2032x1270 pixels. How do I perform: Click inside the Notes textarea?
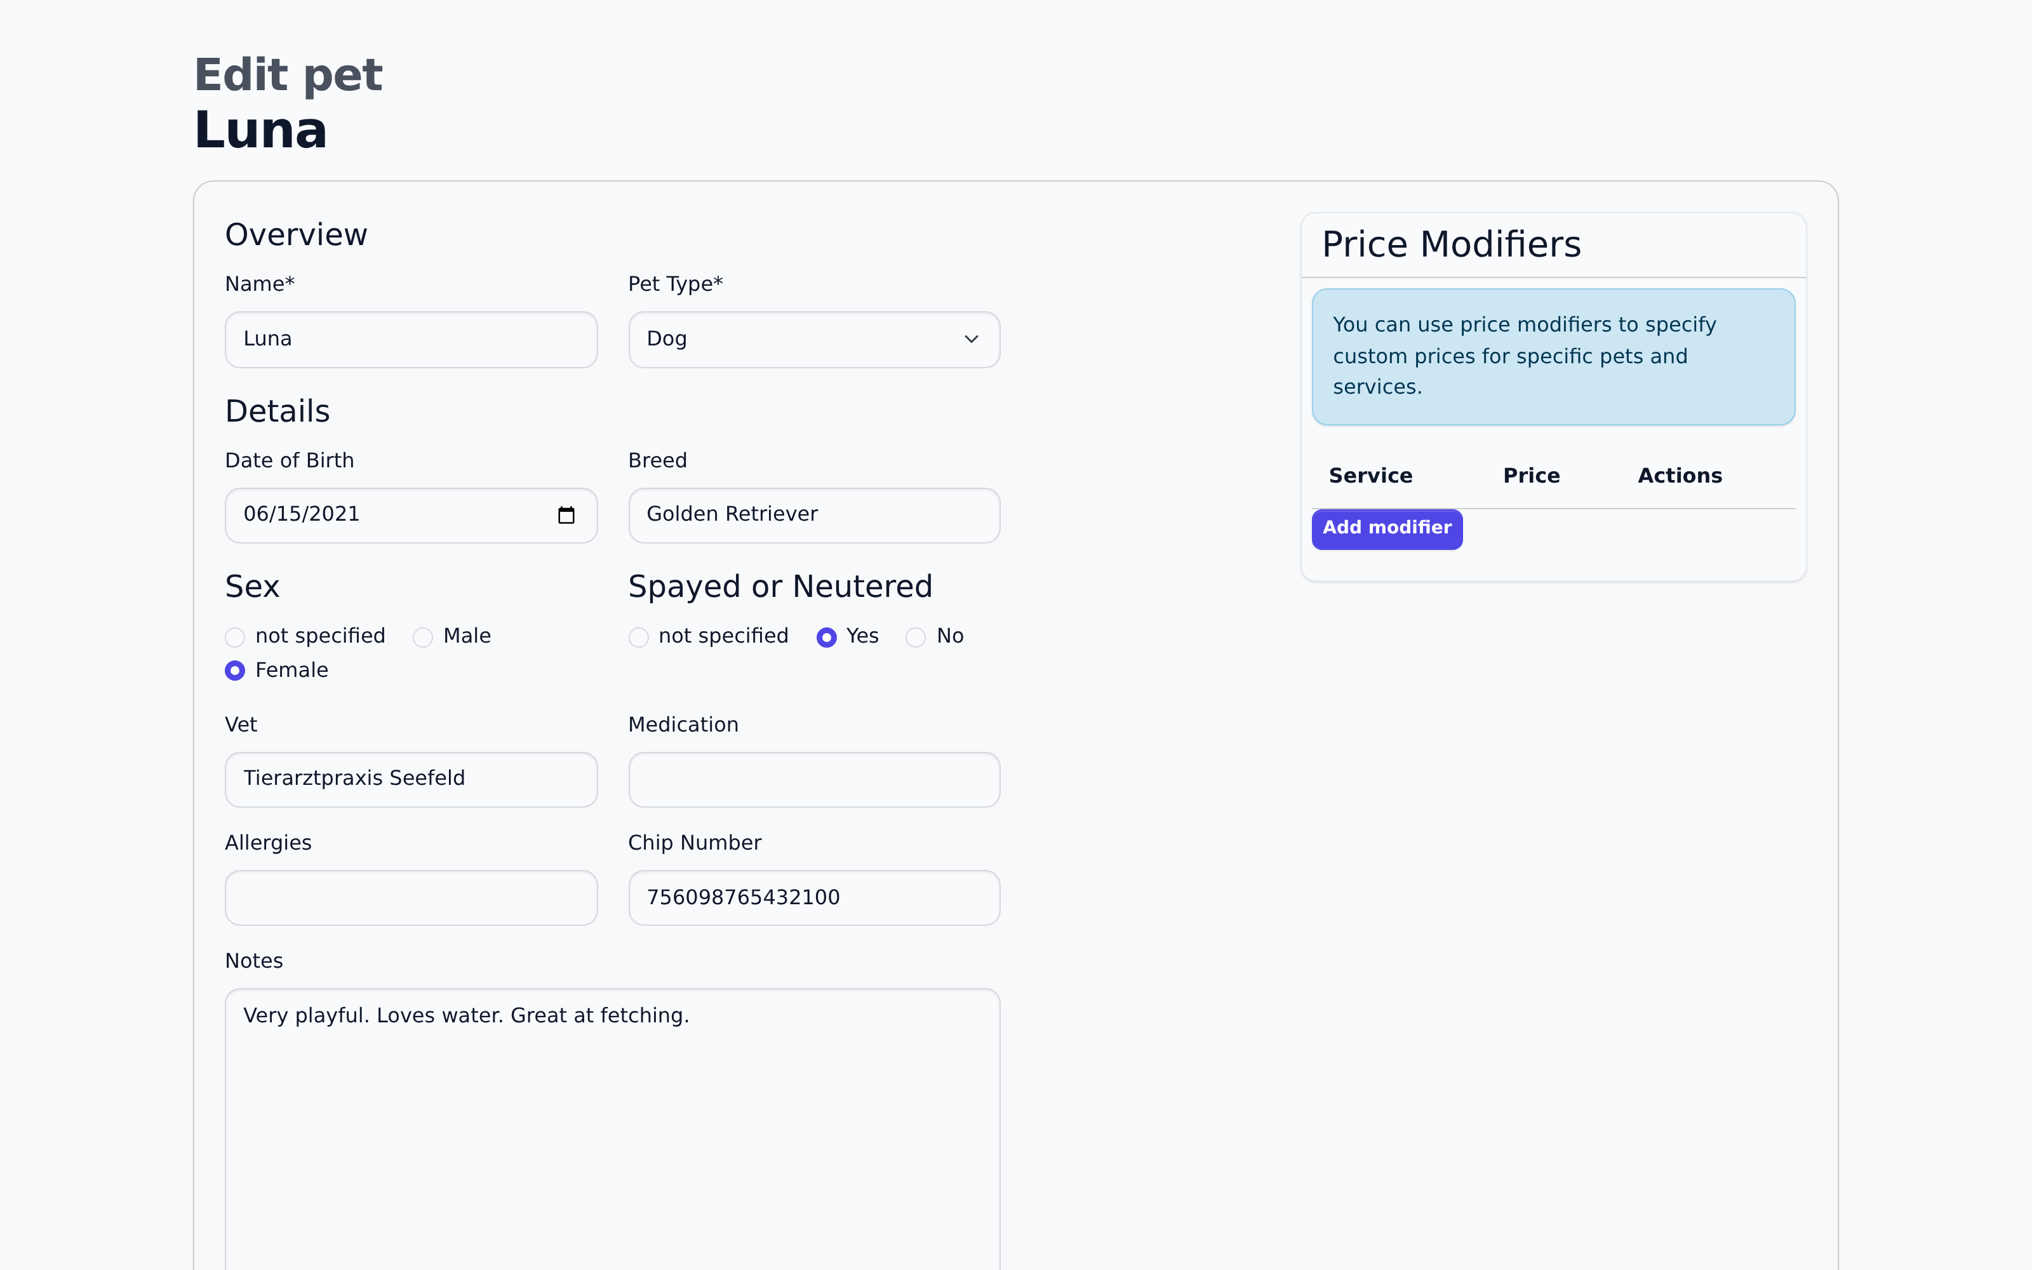[x=612, y=1125]
